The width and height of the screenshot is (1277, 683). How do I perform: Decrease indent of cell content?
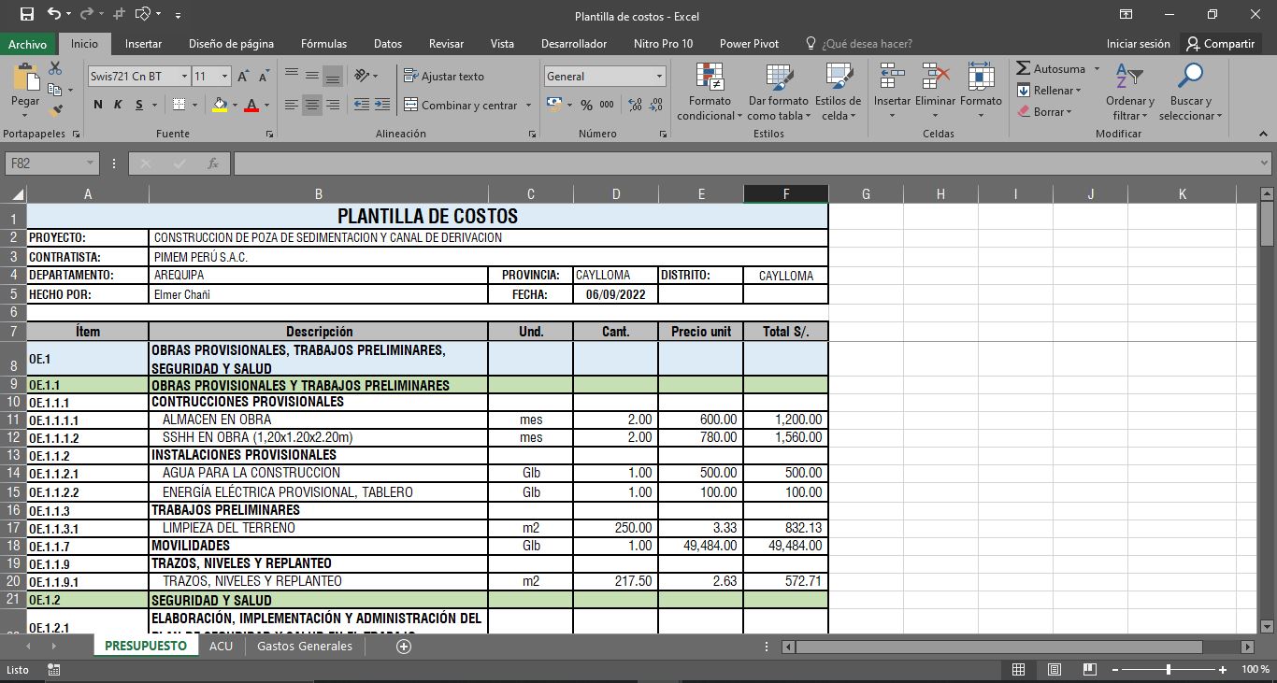coord(362,105)
